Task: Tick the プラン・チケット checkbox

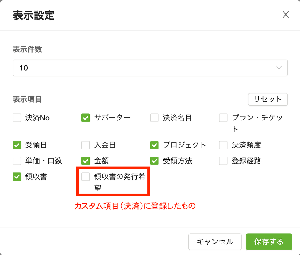Action: click(223, 118)
